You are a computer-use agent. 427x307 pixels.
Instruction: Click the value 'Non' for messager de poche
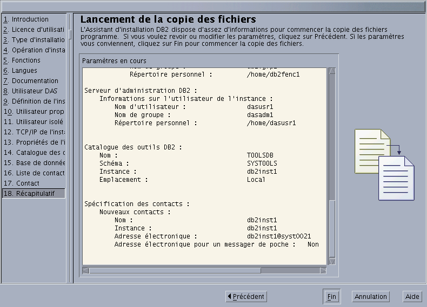click(x=313, y=244)
